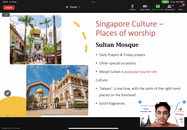Screen dimensions: 187x130
Task: Select the slideshow pen tool
Action: 11,115
